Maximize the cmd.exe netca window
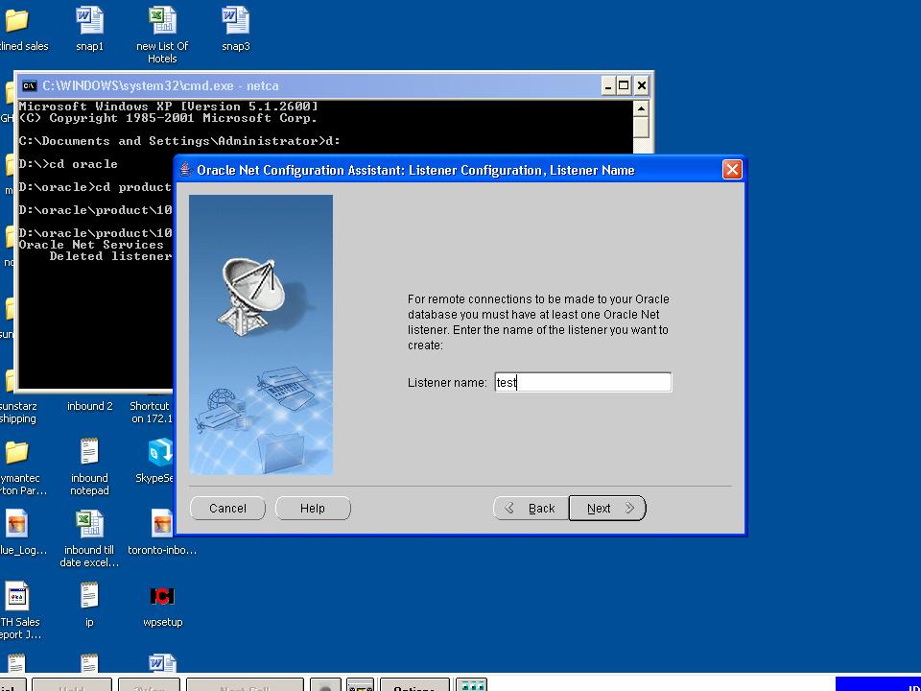Viewport: 921px width, 691px height. click(624, 85)
